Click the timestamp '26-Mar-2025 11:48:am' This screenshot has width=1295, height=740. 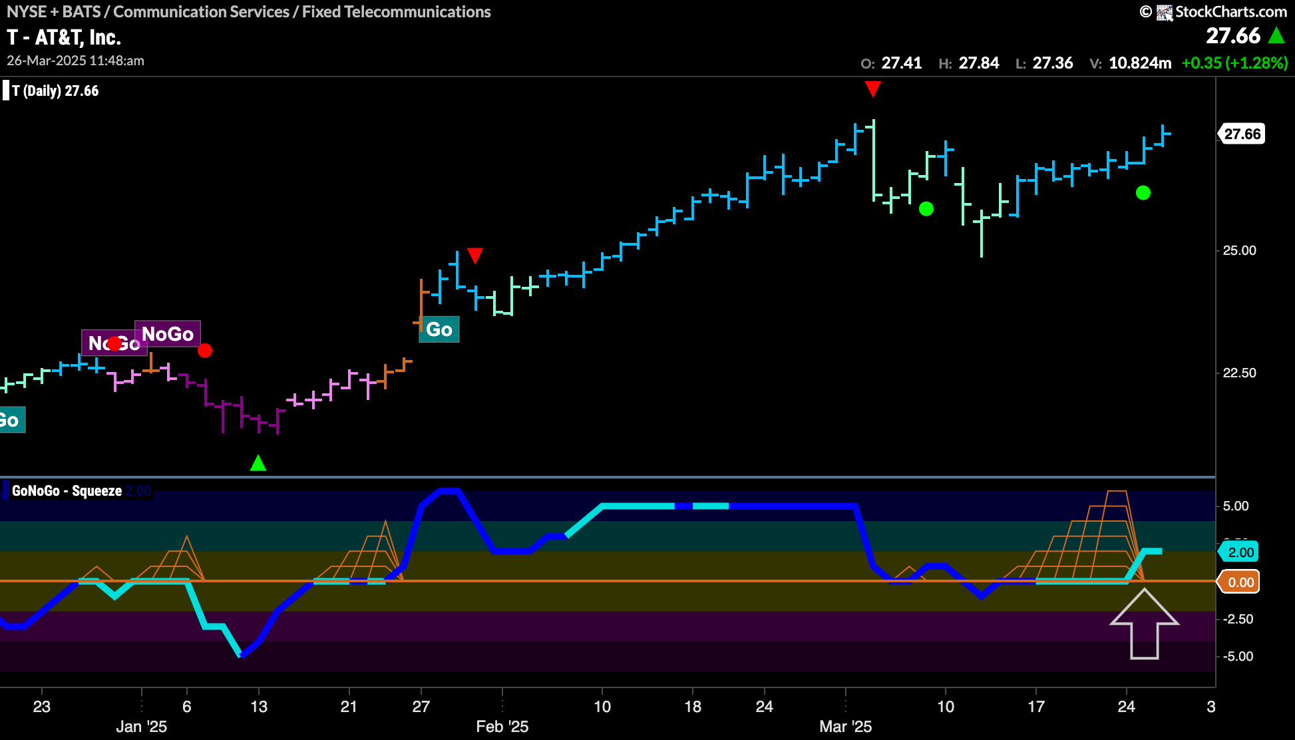click(75, 61)
